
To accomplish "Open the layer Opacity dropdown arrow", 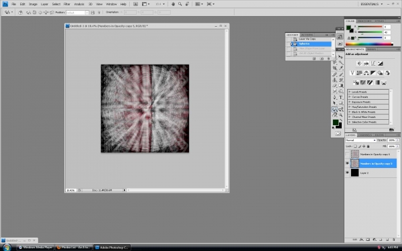I will [397, 140].
